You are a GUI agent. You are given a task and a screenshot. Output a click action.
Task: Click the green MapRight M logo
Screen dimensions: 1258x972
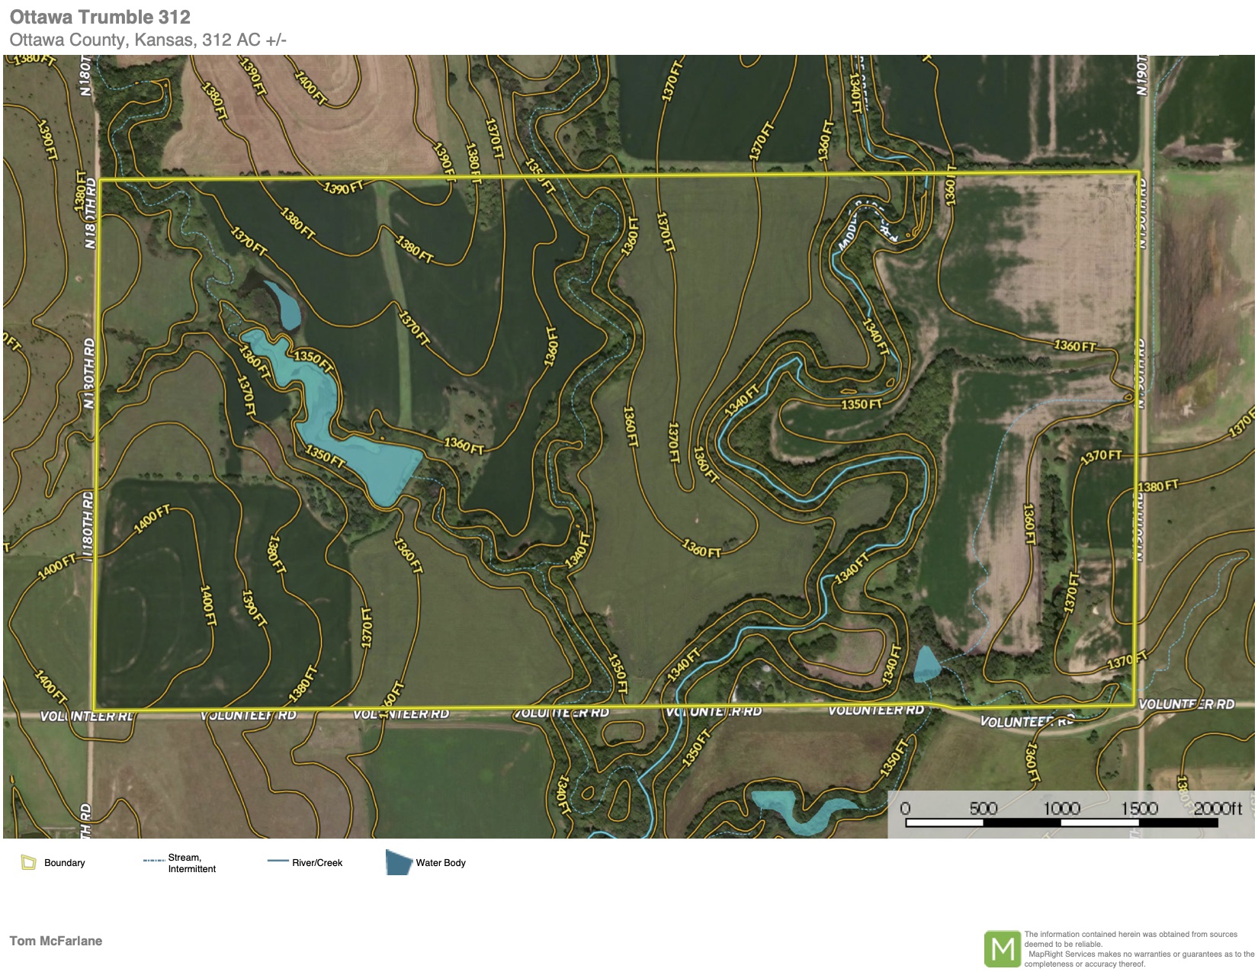[1002, 948]
